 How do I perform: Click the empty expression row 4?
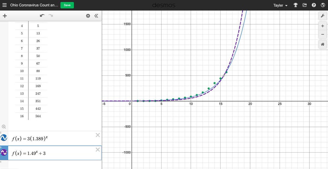tap(51, 165)
